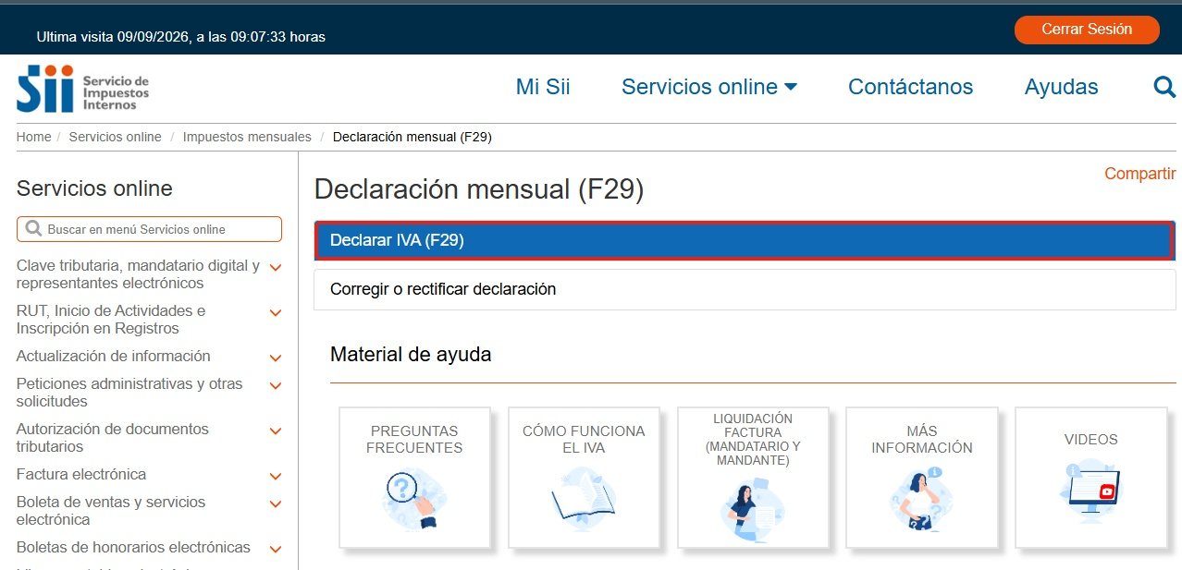Open Preguntas Frecuentes help card
1182x570 pixels.
[414, 478]
